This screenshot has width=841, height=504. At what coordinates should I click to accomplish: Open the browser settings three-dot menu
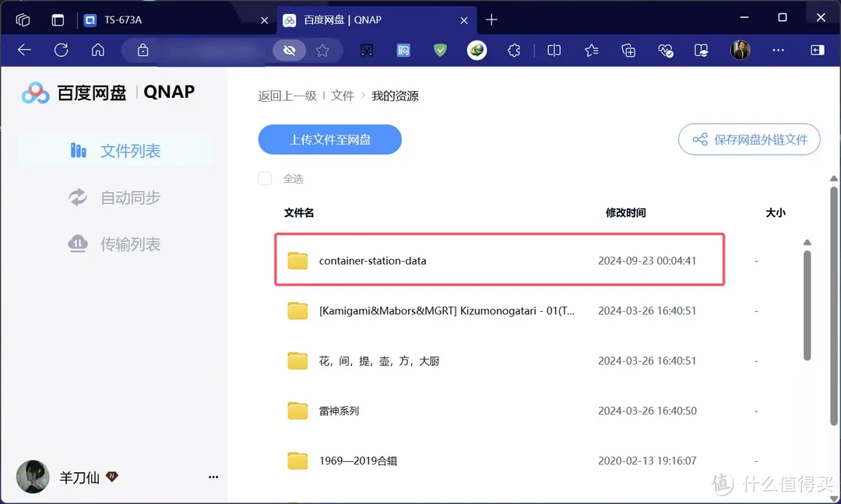(x=778, y=50)
